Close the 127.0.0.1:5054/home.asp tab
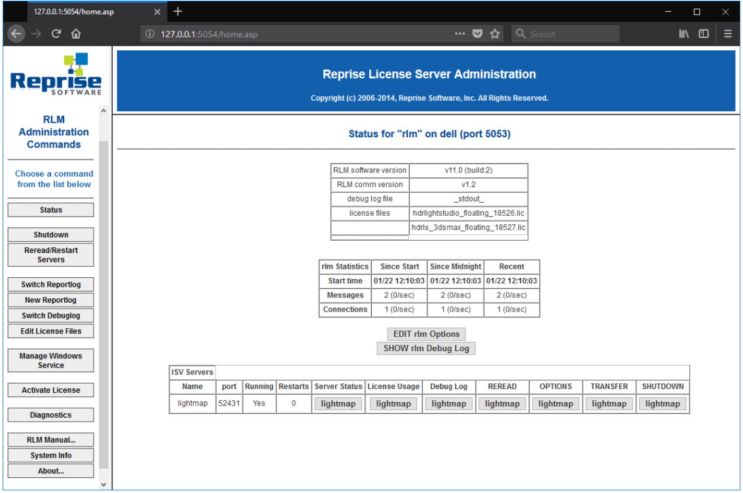This screenshot has height=493, width=743. [x=157, y=12]
